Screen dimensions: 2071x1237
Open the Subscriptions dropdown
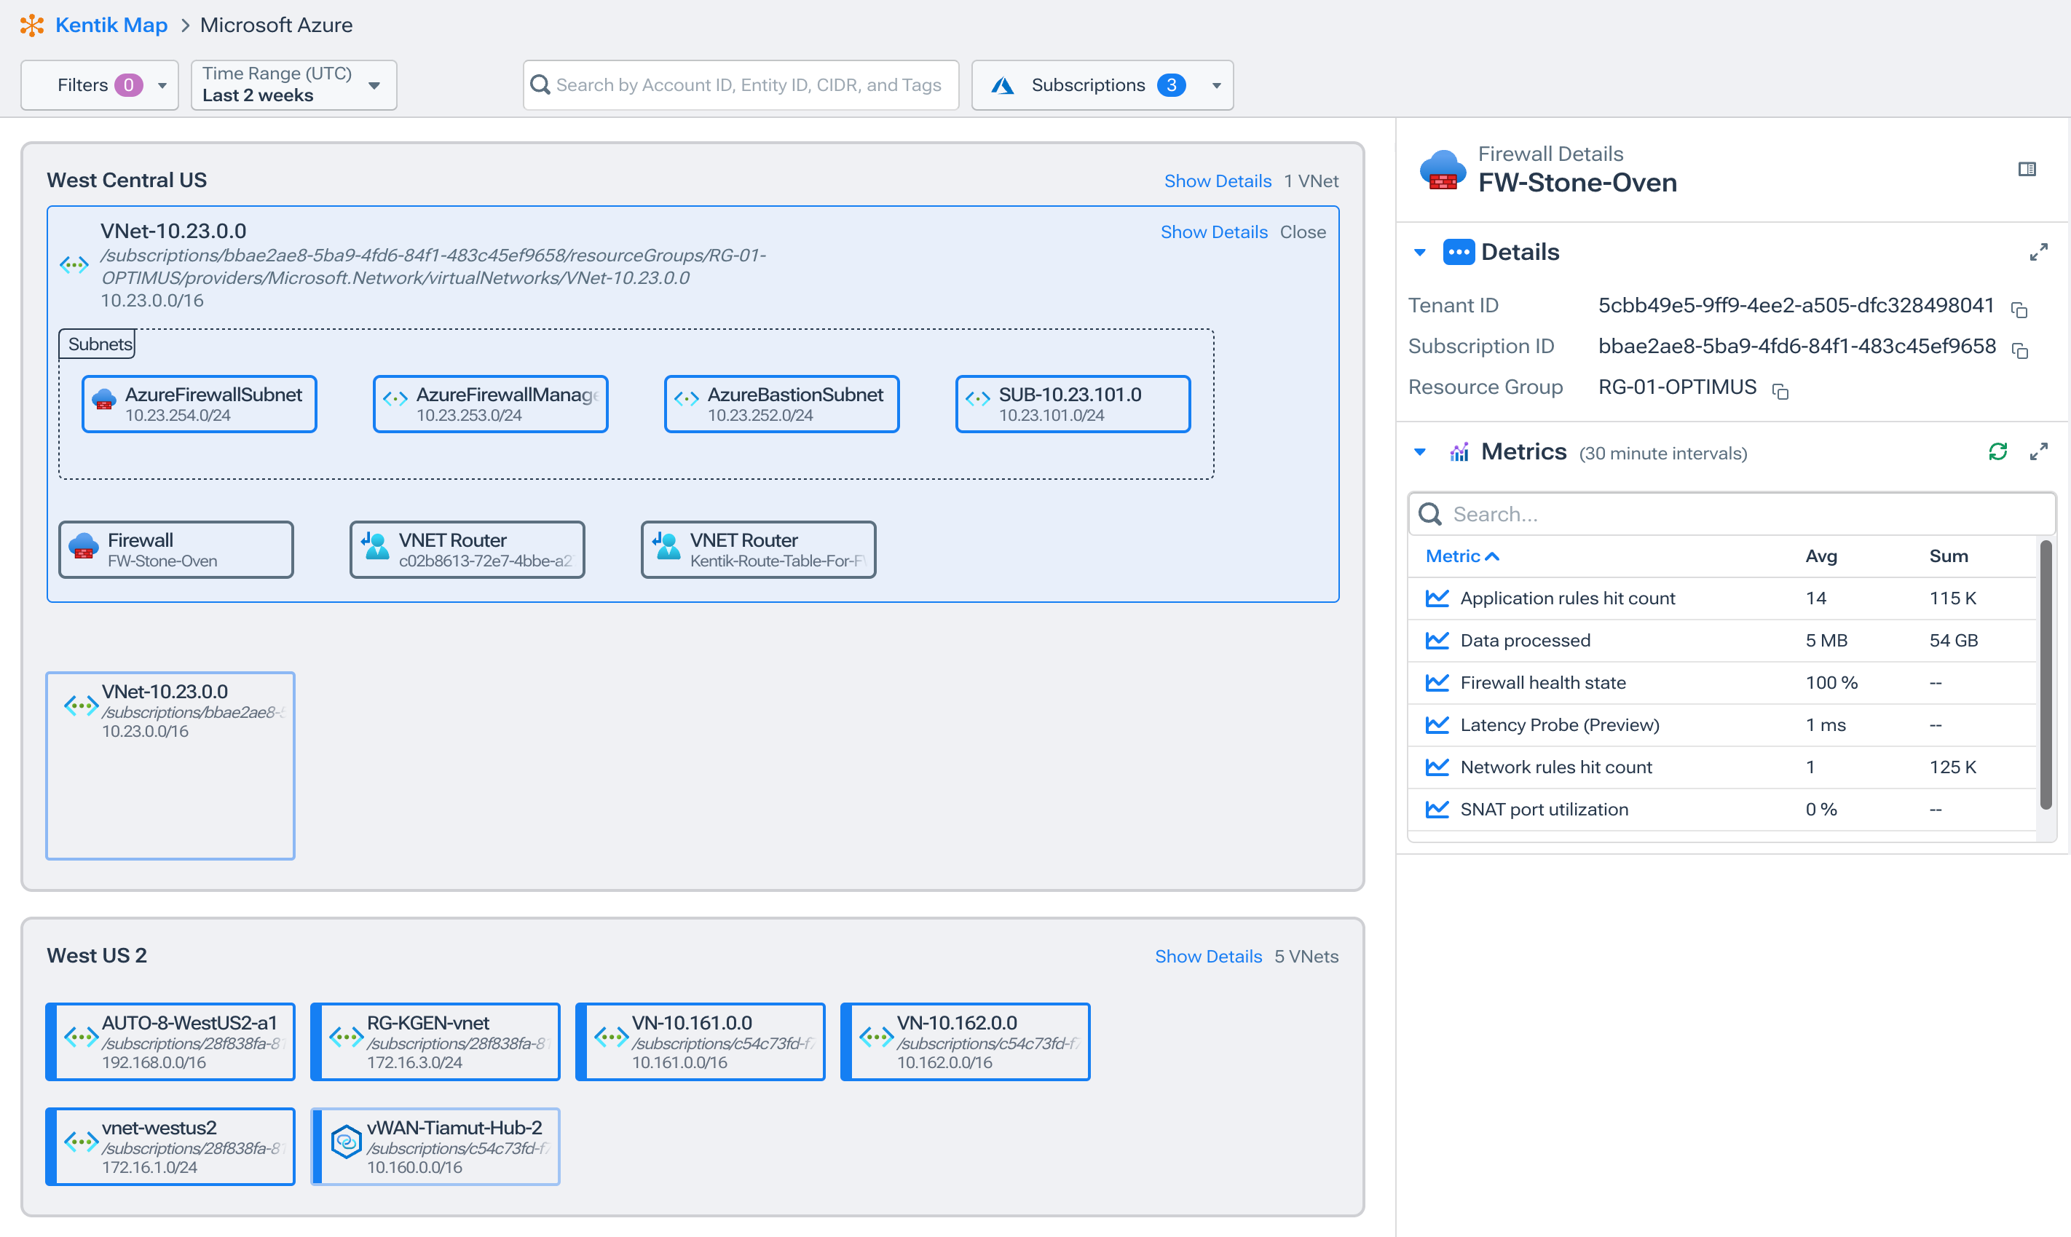coord(1216,85)
